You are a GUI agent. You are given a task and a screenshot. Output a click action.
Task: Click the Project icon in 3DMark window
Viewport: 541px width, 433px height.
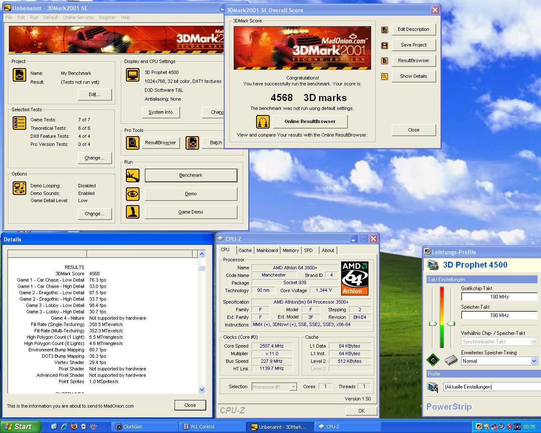[x=19, y=75]
